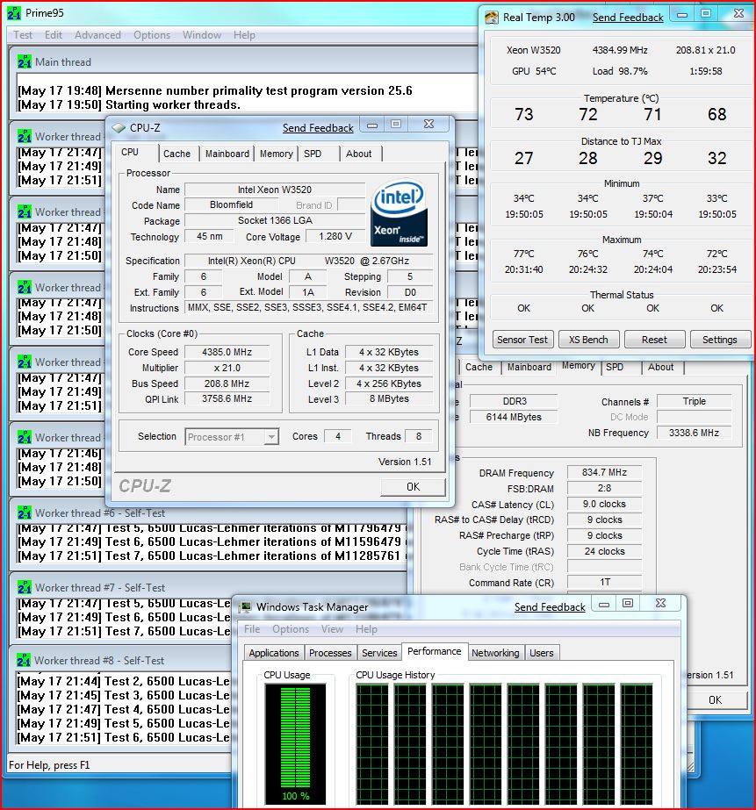756x810 pixels.
Task: Open the Processor #1 selection dropdown
Action: coord(232,437)
